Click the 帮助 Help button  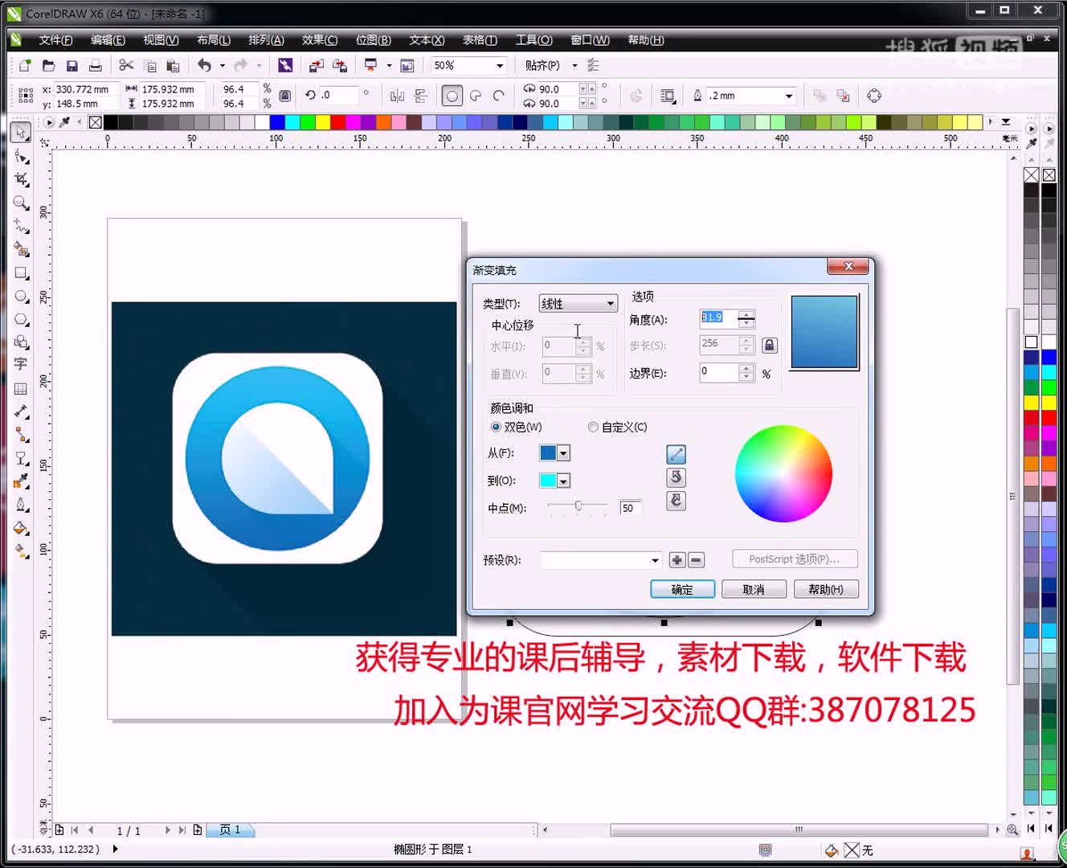tap(826, 589)
